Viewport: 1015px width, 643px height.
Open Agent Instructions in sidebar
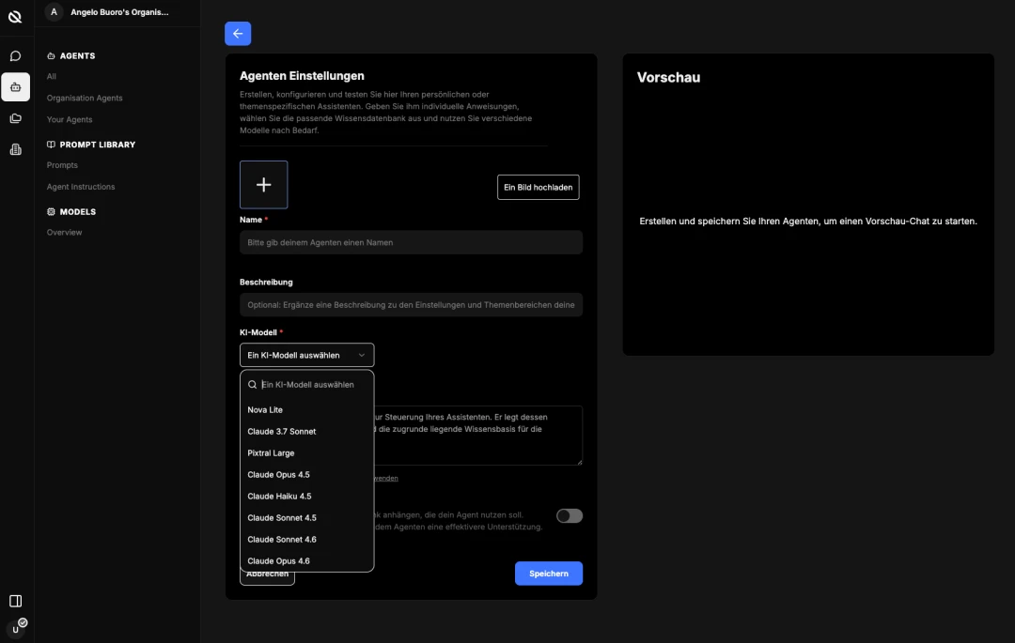point(80,187)
